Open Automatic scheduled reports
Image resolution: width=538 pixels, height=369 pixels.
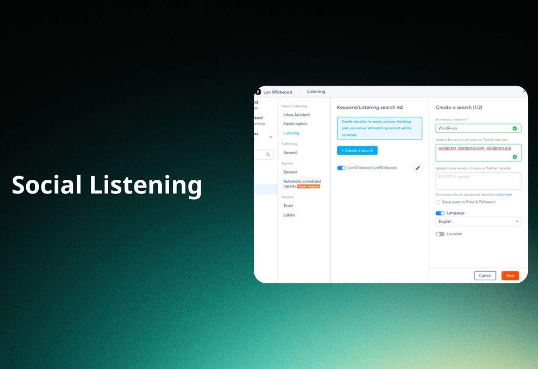(x=302, y=183)
